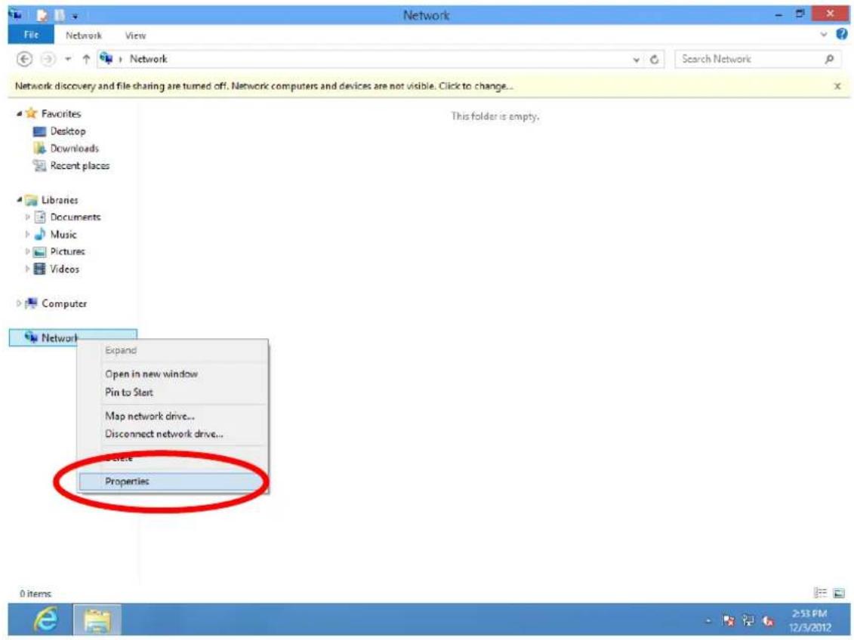
Task: Open the View ribbon tab
Action: (x=135, y=35)
